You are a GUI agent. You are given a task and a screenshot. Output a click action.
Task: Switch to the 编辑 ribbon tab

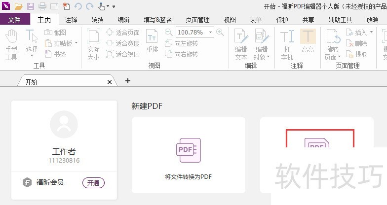(123, 20)
